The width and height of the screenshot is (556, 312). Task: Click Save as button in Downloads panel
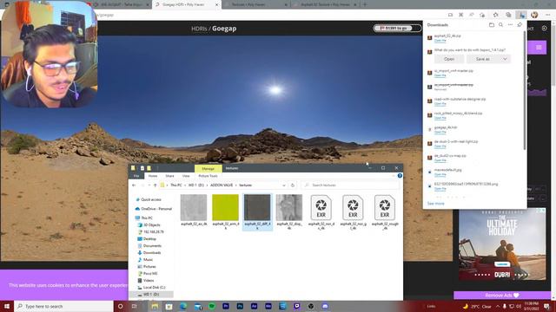pyautogui.click(x=483, y=59)
